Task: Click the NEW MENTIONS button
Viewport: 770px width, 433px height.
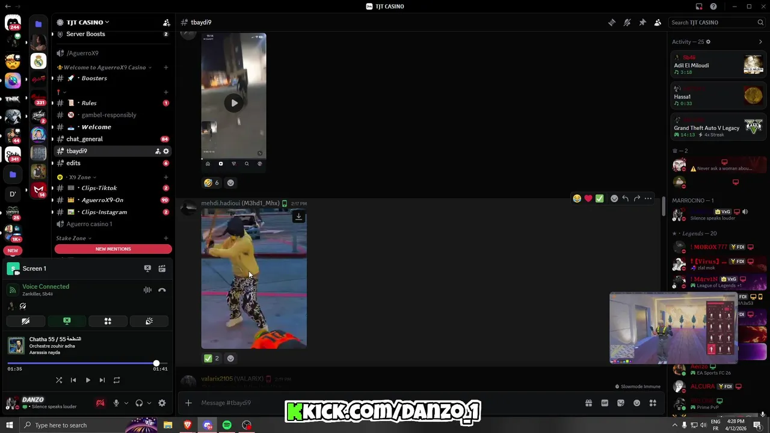Action: tap(113, 249)
